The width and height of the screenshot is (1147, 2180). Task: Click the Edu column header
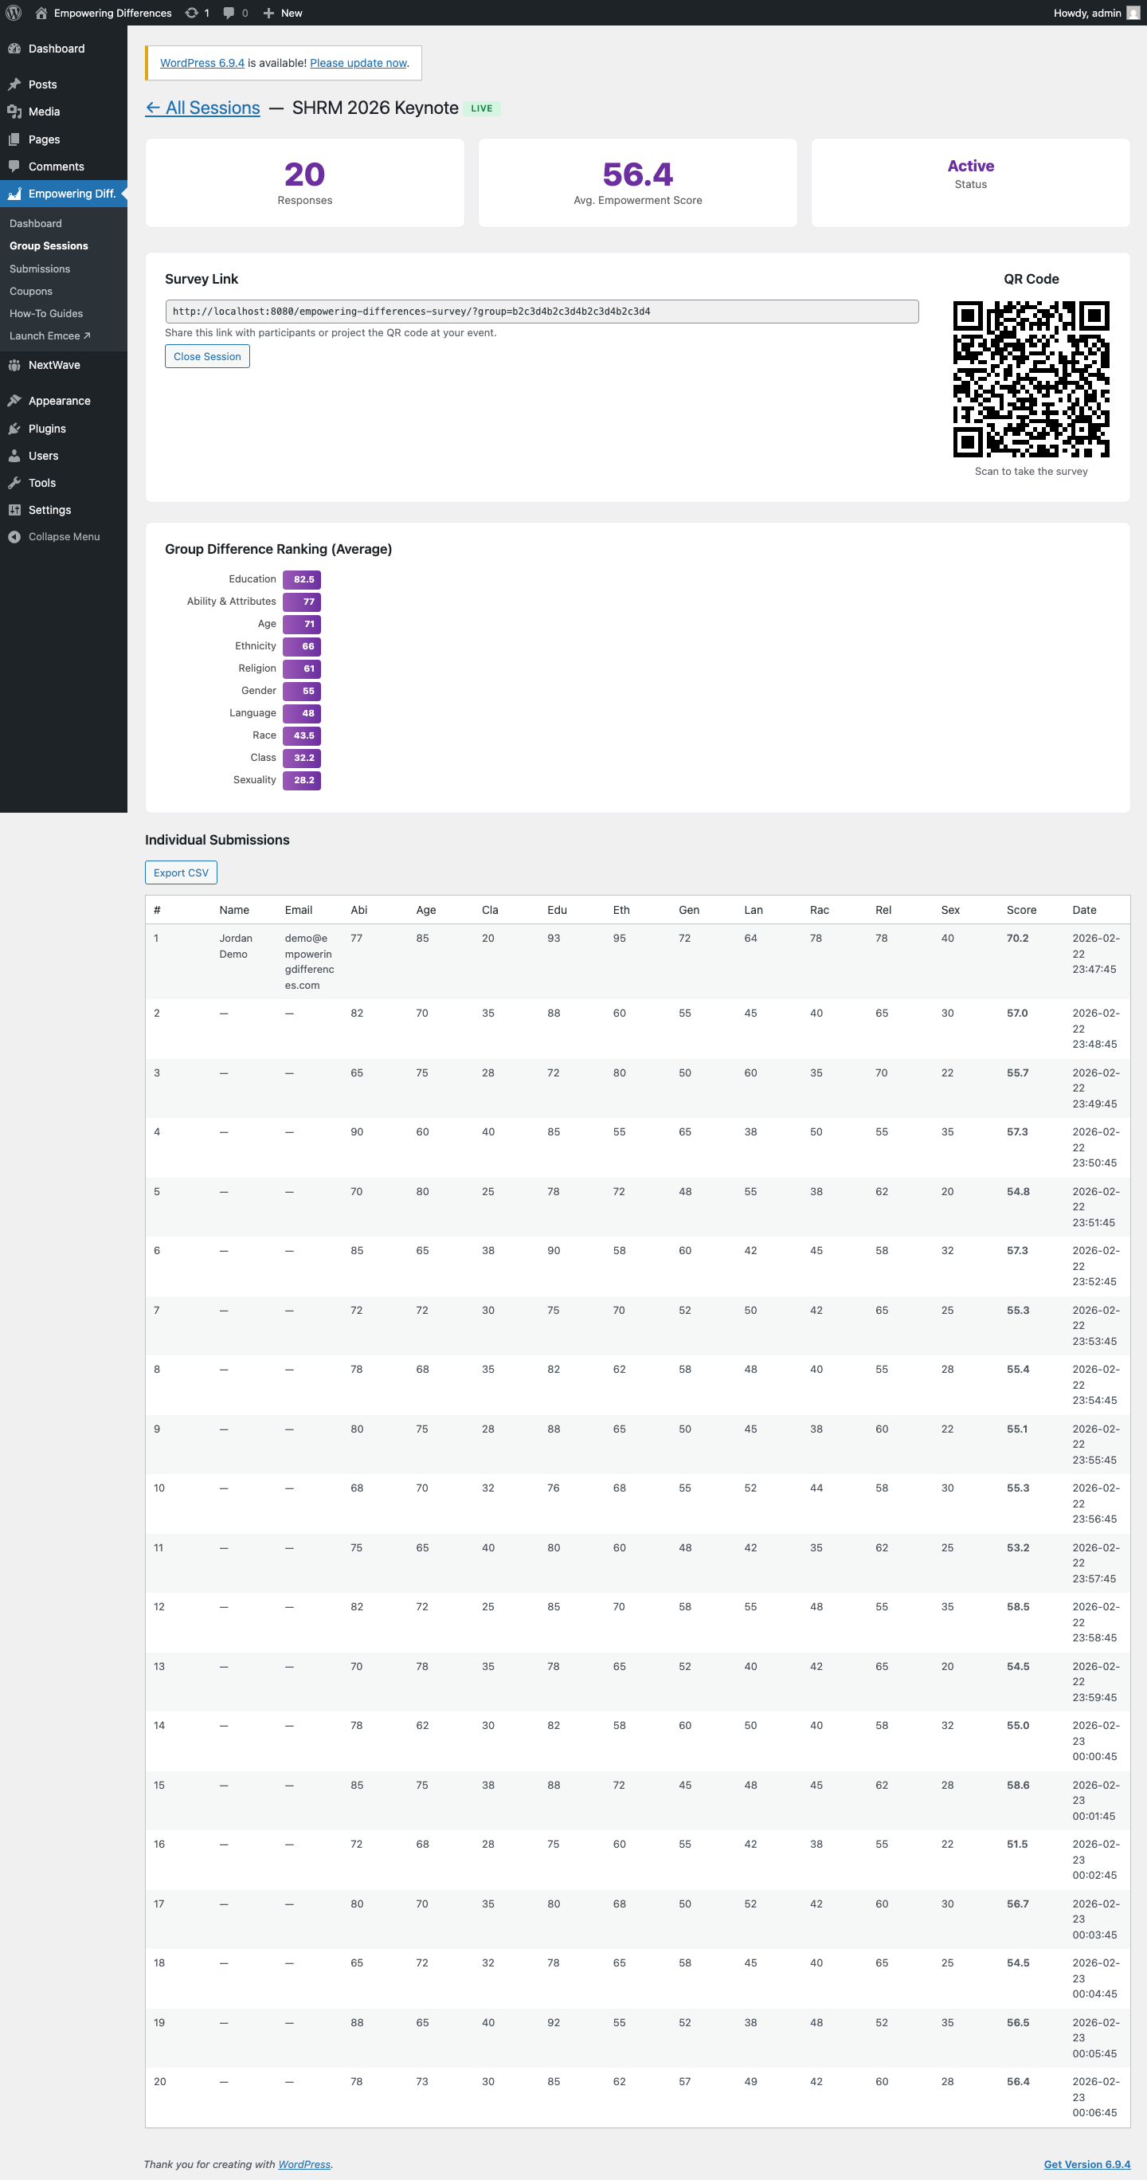point(557,911)
